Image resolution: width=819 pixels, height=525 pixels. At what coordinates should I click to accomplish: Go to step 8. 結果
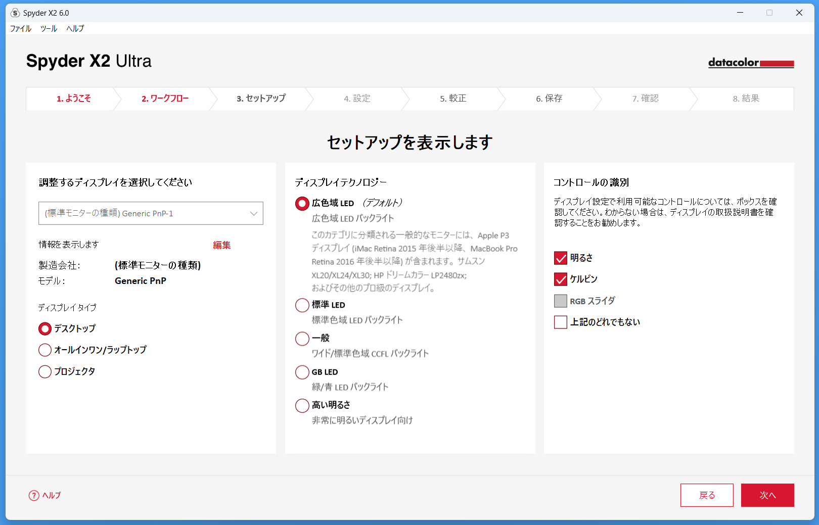(x=746, y=99)
